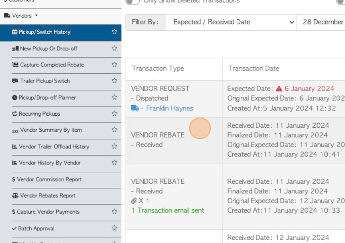
Task: Toggle Only Show Deleted Transactions switch
Action: 132,2
